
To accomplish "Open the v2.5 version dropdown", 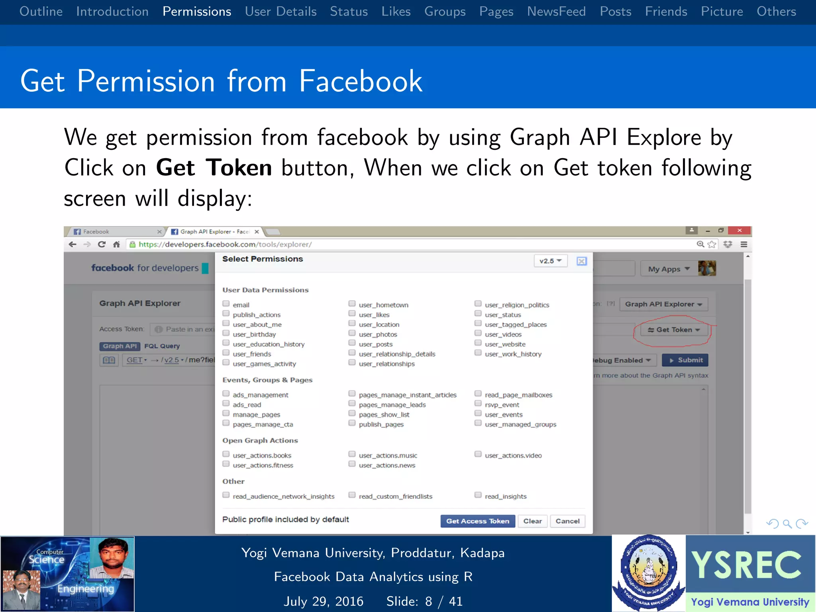I will click(551, 261).
